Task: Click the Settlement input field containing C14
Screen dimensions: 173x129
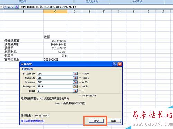Action: pyautogui.click(x=55, y=74)
